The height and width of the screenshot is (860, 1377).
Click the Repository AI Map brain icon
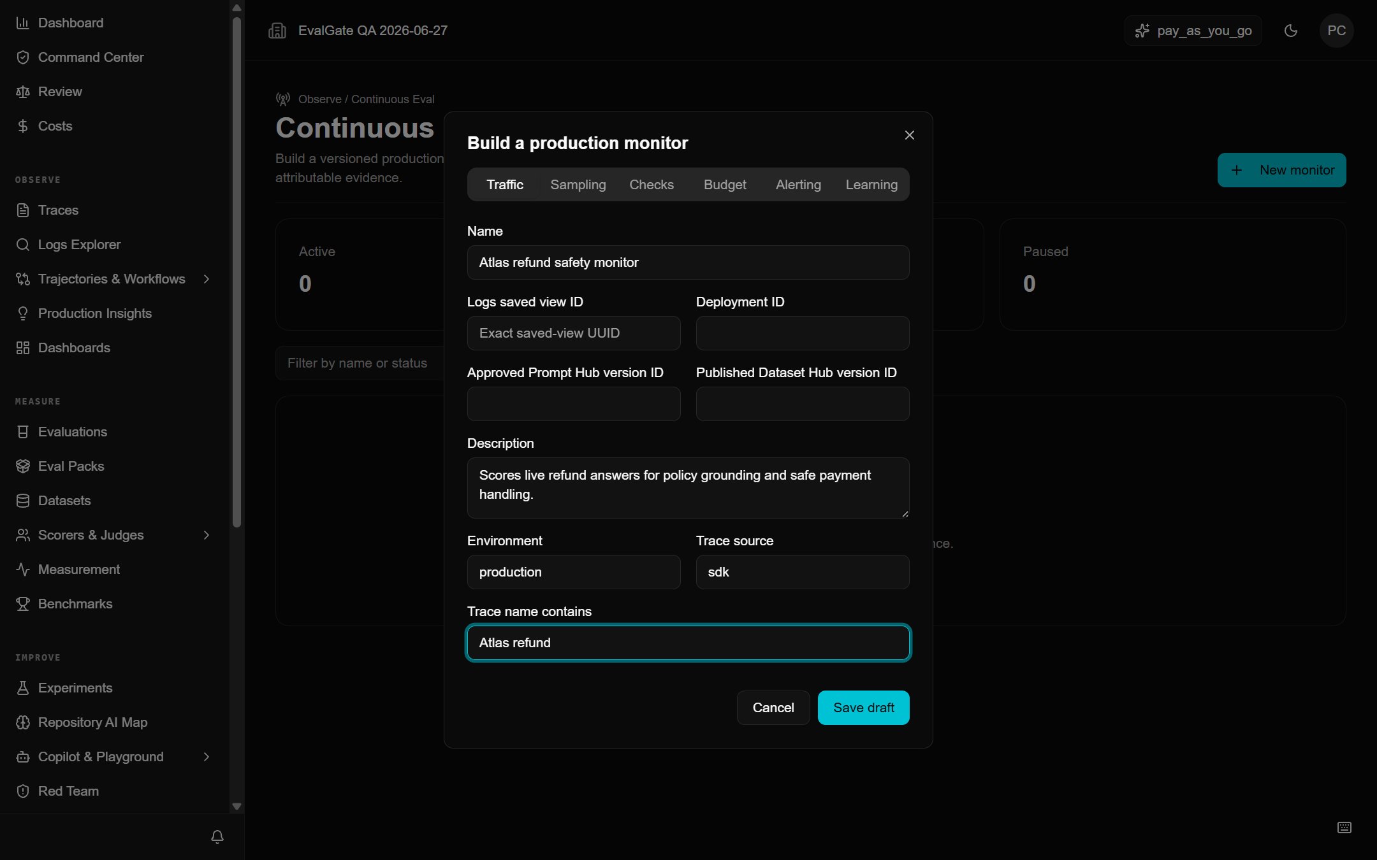23,722
